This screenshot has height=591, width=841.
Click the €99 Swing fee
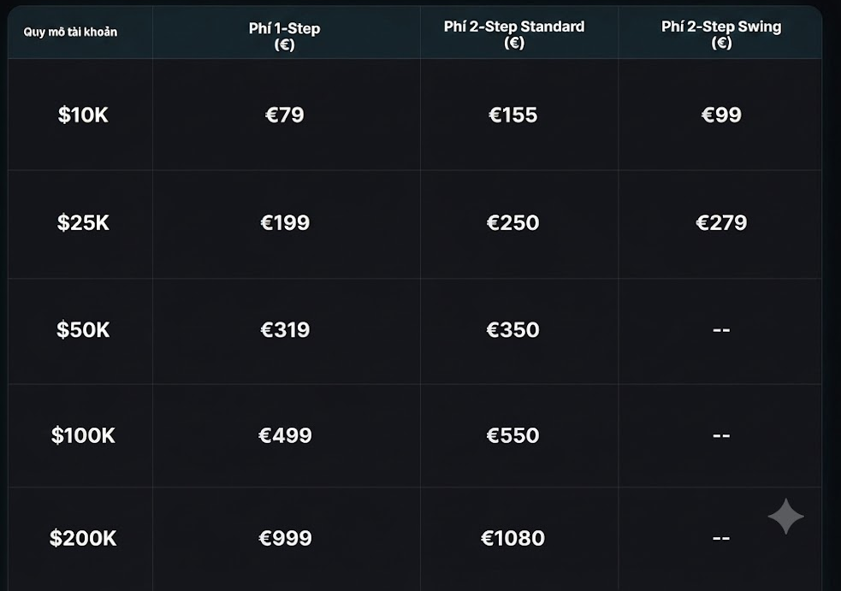click(x=721, y=115)
